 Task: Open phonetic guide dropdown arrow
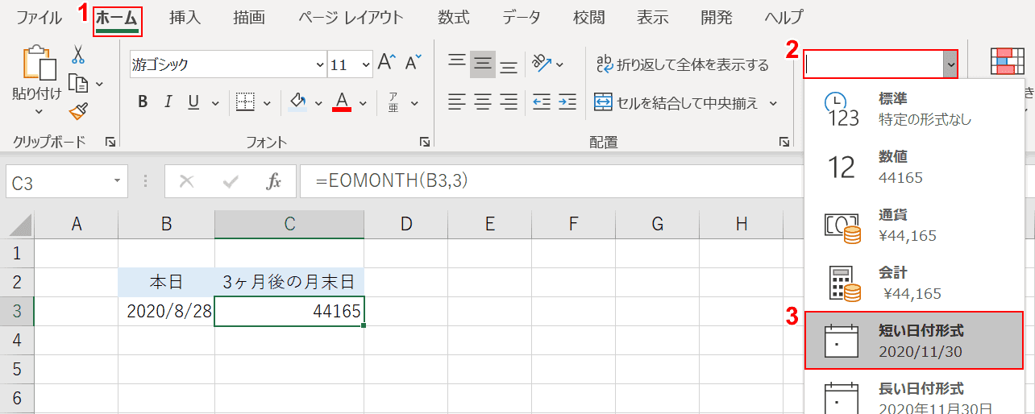tap(414, 103)
